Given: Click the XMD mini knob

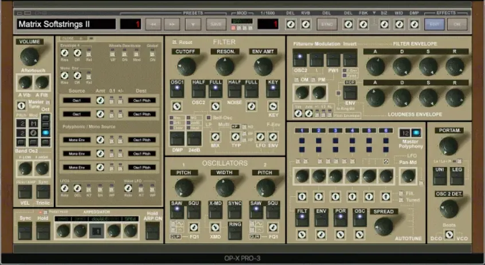Looking at the screenshot, I should (216, 228).
